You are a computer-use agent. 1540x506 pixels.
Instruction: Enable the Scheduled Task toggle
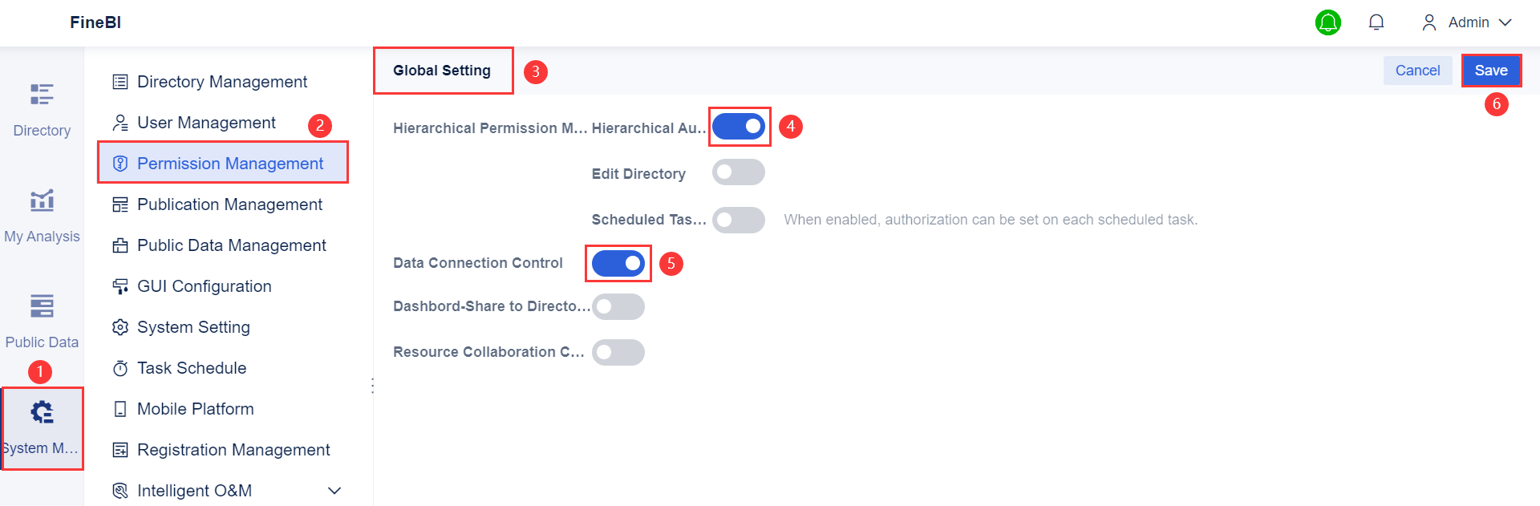(x=739, y=220)
